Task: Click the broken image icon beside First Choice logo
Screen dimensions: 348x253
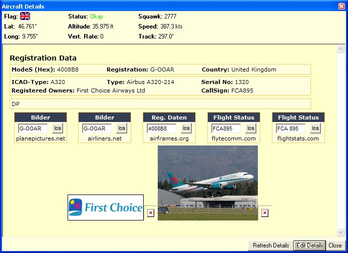Action: point(151,213)
